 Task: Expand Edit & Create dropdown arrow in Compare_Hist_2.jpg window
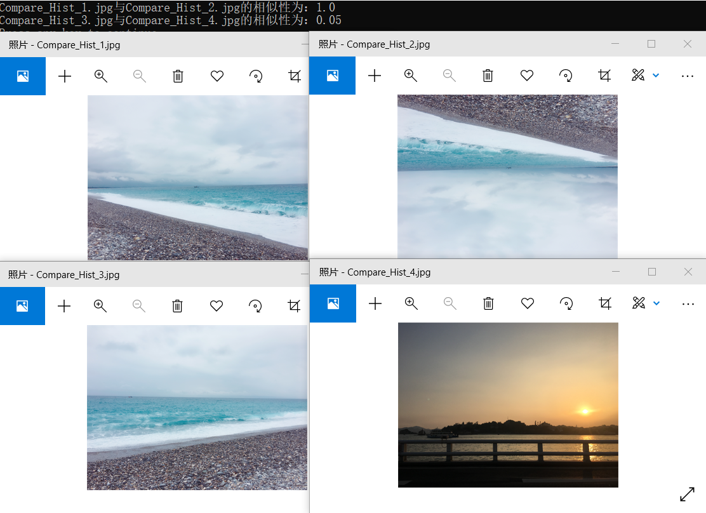656,76
